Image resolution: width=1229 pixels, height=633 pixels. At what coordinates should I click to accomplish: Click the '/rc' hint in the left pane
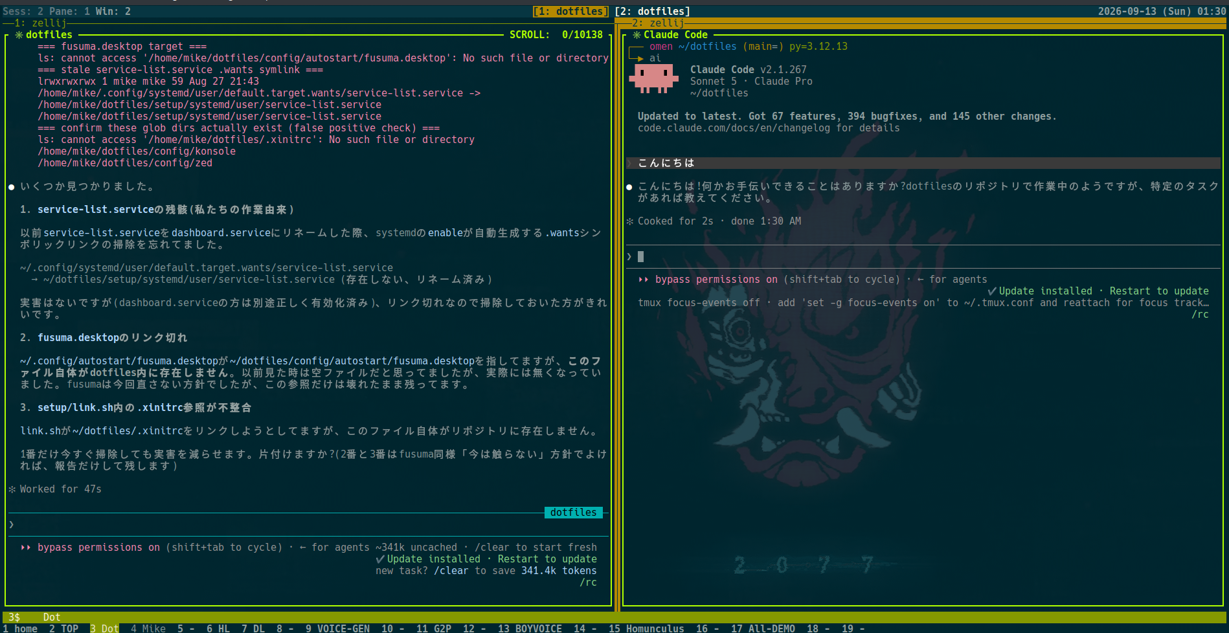pyautogui.click(x=588, y=583)
